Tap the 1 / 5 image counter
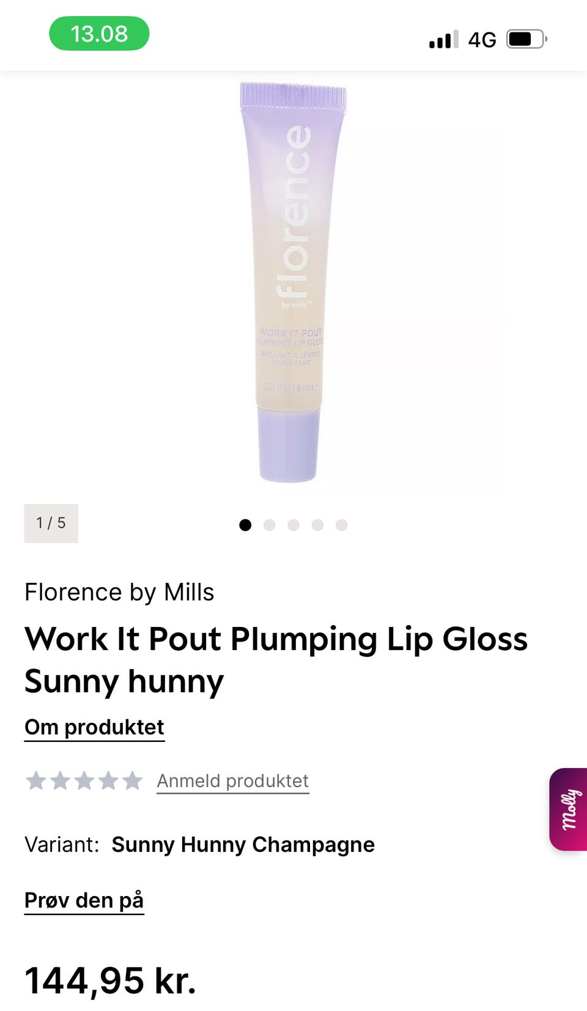587x1011 pixels. click(51, 523)
